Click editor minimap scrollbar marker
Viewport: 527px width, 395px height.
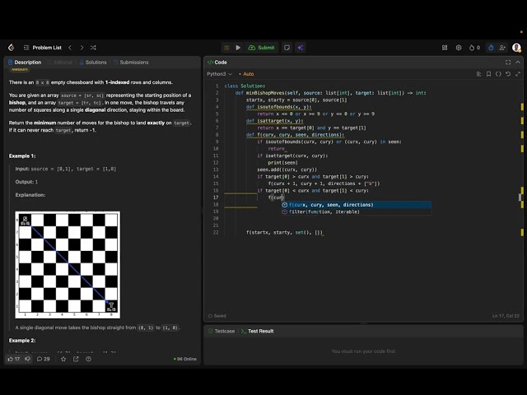[520, 197]
